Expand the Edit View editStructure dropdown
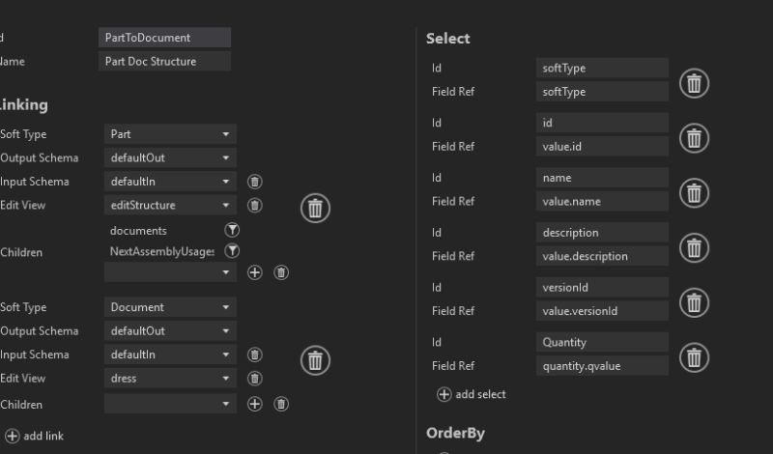Image resolution: width=773 pixels, height=454 pixels. coord(170,205)
